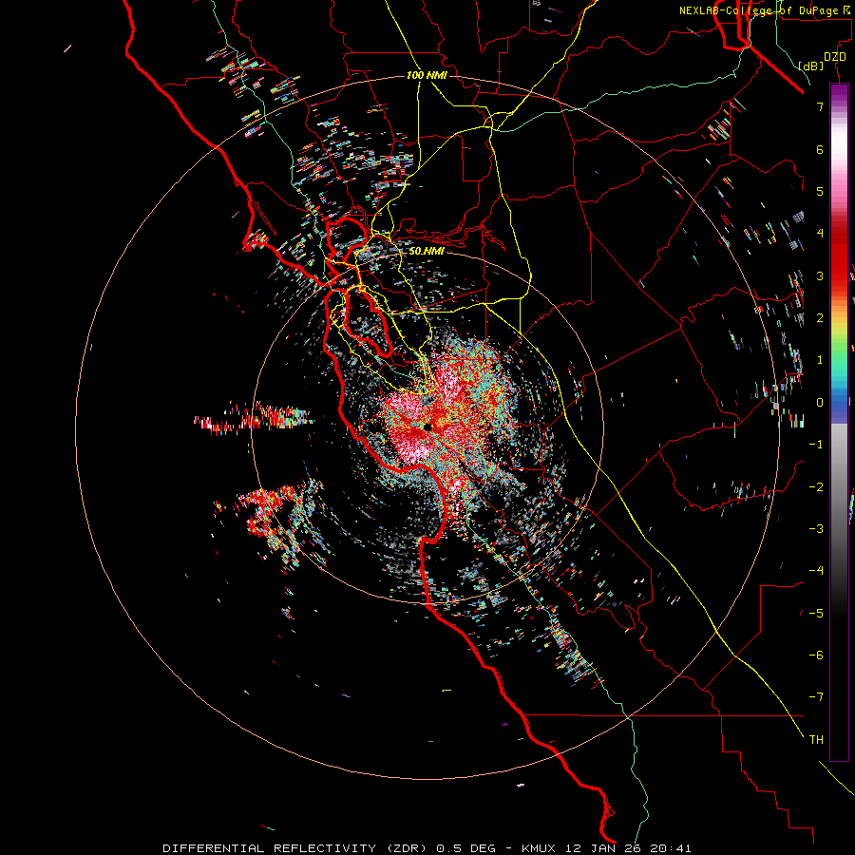Click the -2 value on the color scale
The width and height of the screenshot is (855, 855).
816,486
